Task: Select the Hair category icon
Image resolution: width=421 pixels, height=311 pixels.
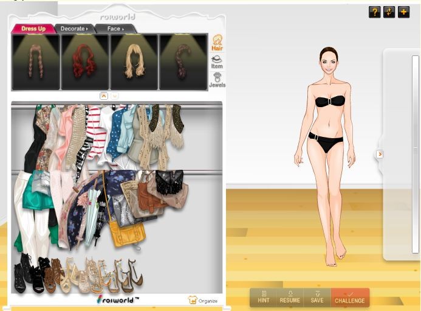Action: 217,43
